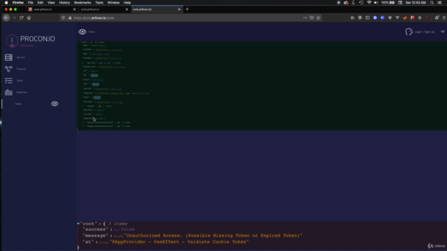447x251 pixels.
Task: Open a new tab with the plus button
Action: tap(187, 9)
